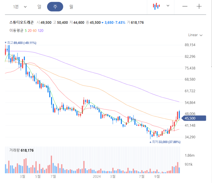Click the 3,650 price change value
This screenshot has height=183, width=212.
[109, 22]
